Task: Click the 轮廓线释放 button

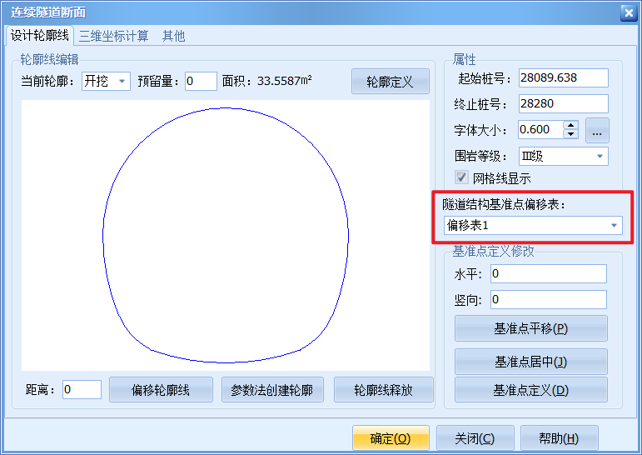Action: (384, 390)
